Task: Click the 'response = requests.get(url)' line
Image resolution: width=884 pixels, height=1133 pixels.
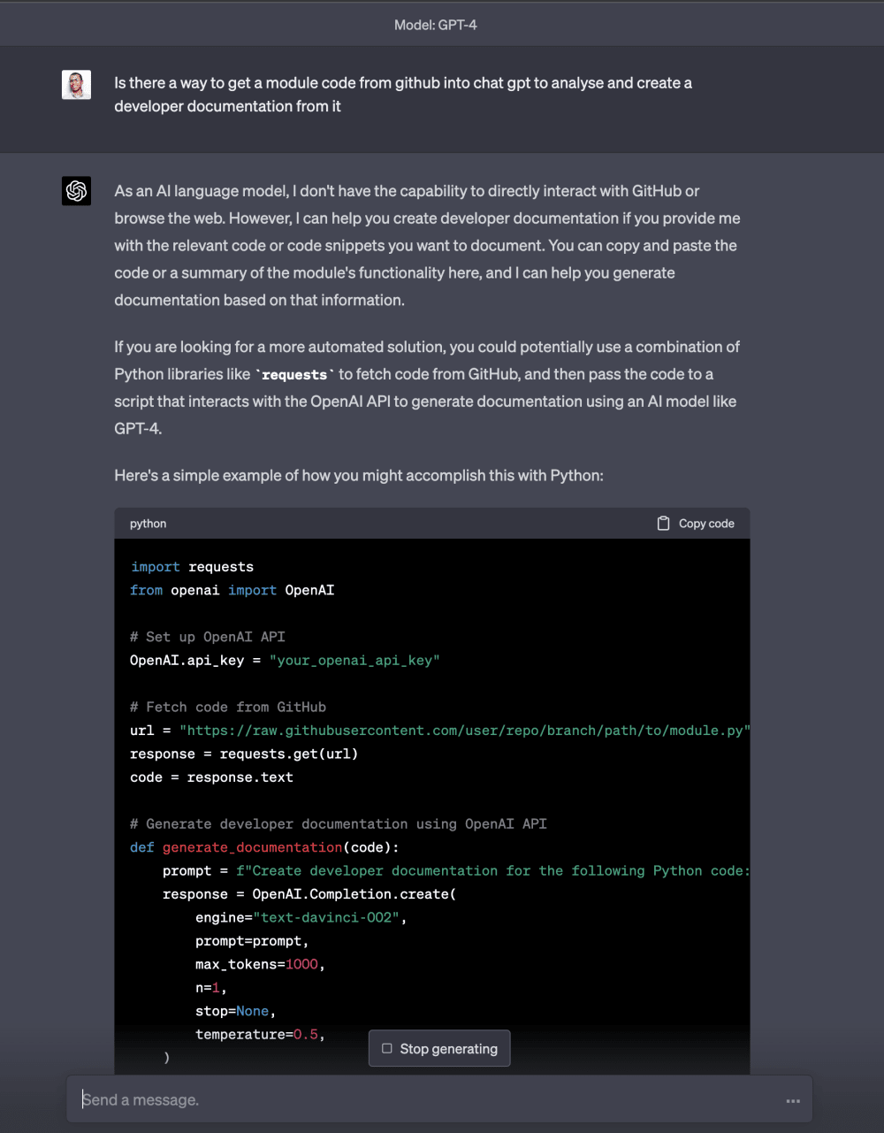Action: pos(244,754)
